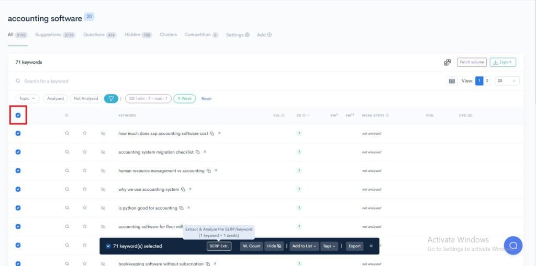Viewport: 536px width, 266px height.
Task: Click table columns icon next to View
Action: (452, 81)
